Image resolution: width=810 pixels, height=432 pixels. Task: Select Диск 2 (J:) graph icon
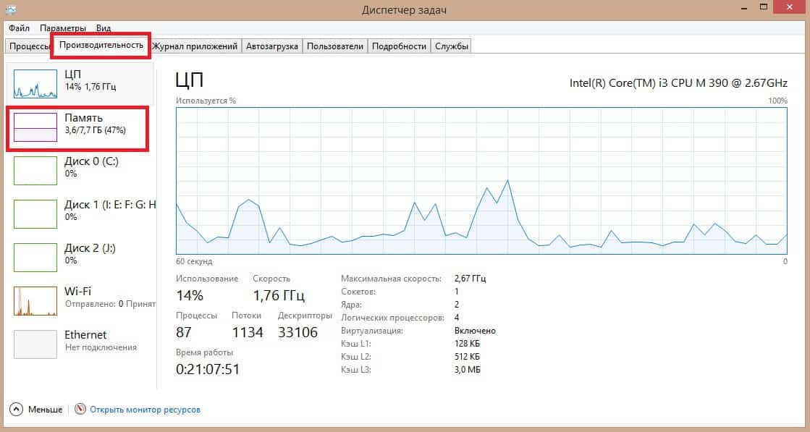pyautogui.click(x=35, y=257)
